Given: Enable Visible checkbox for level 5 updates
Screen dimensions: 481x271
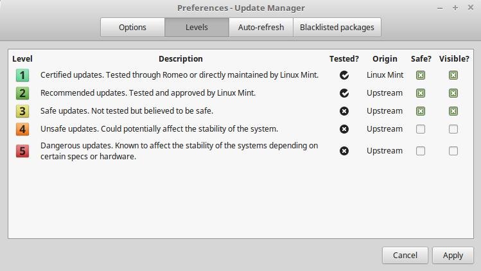Looking at the screenshot, I should point(453,151).
